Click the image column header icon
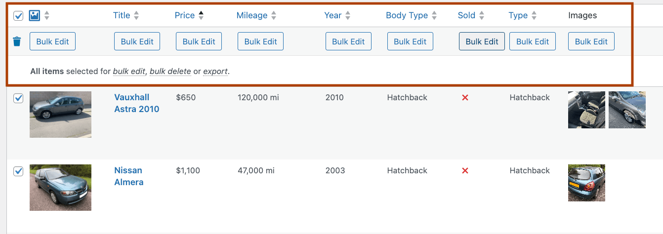 click(34, 16)
